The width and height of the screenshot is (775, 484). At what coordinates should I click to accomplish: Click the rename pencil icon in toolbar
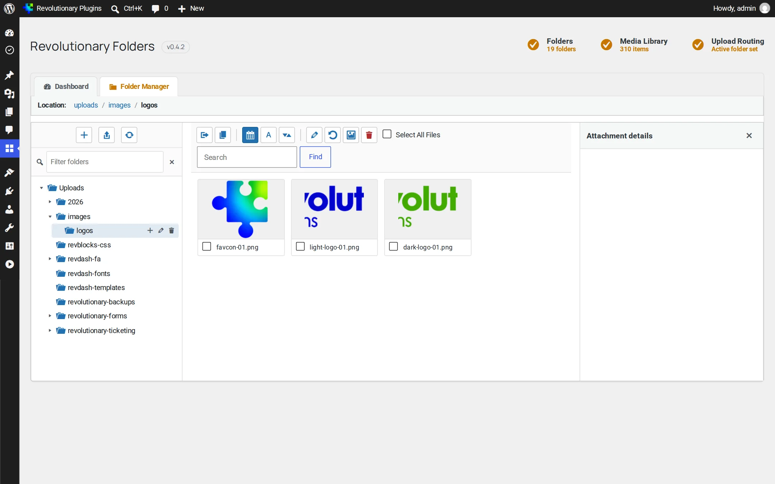[314, 135]
